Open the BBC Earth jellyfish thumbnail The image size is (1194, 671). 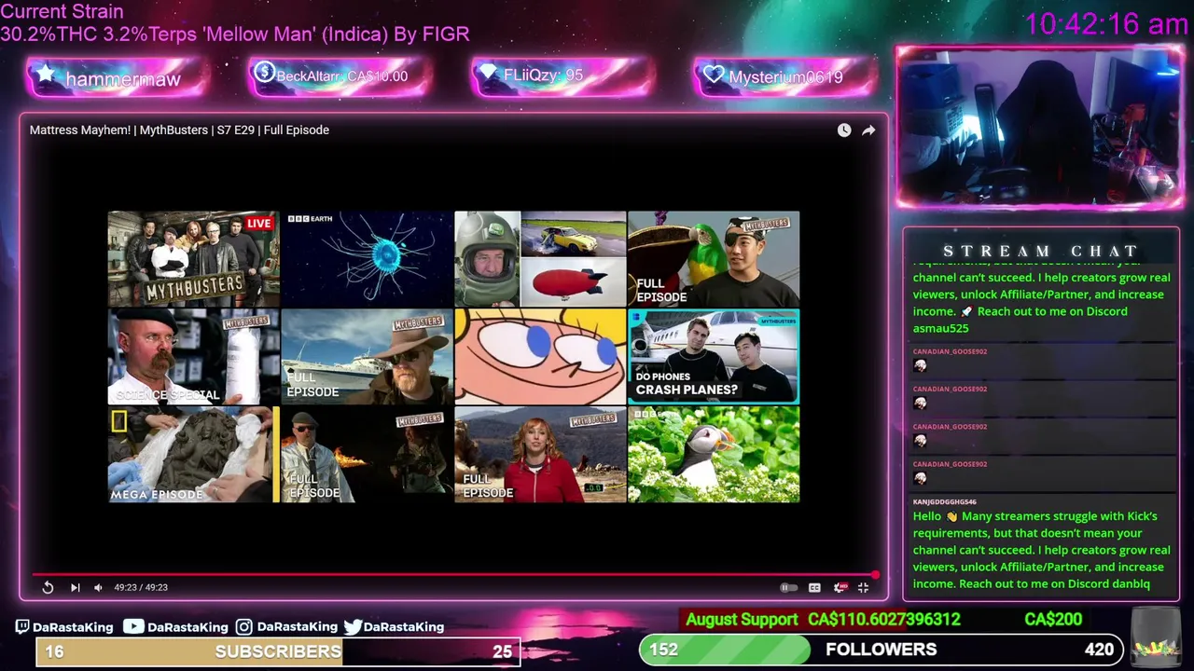pos(367,259)
